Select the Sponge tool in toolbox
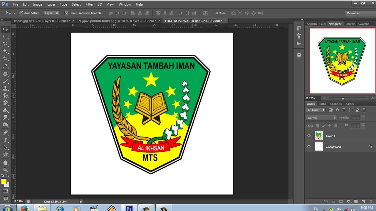The height and width of the screenshot is (211, 376). tap(5, 125)
